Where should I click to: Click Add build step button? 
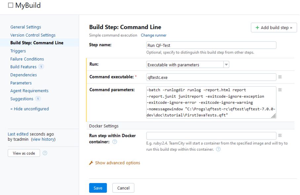(274, 27)
